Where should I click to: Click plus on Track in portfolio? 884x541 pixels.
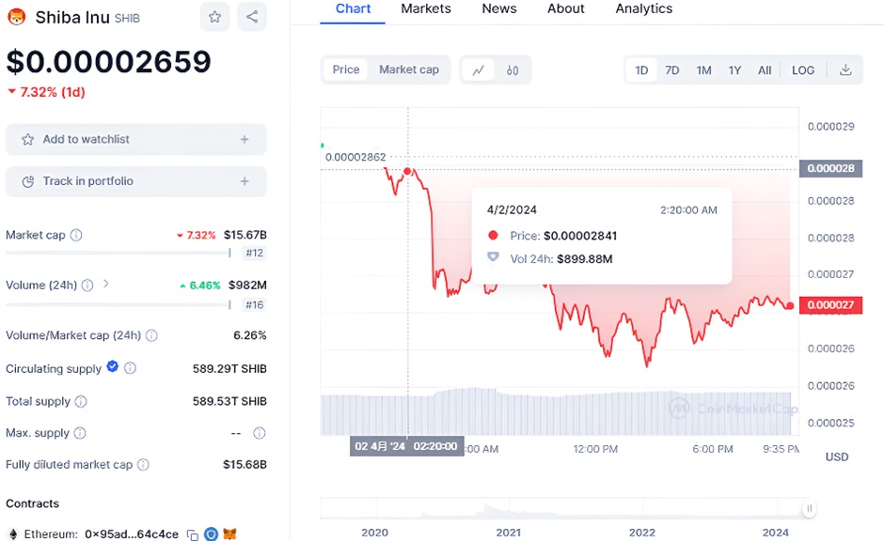click(245, 181)
